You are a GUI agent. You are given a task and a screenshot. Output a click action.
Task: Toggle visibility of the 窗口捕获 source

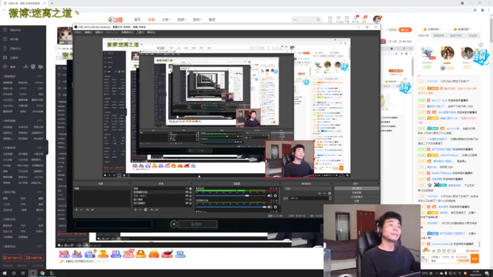pos(187,199)
